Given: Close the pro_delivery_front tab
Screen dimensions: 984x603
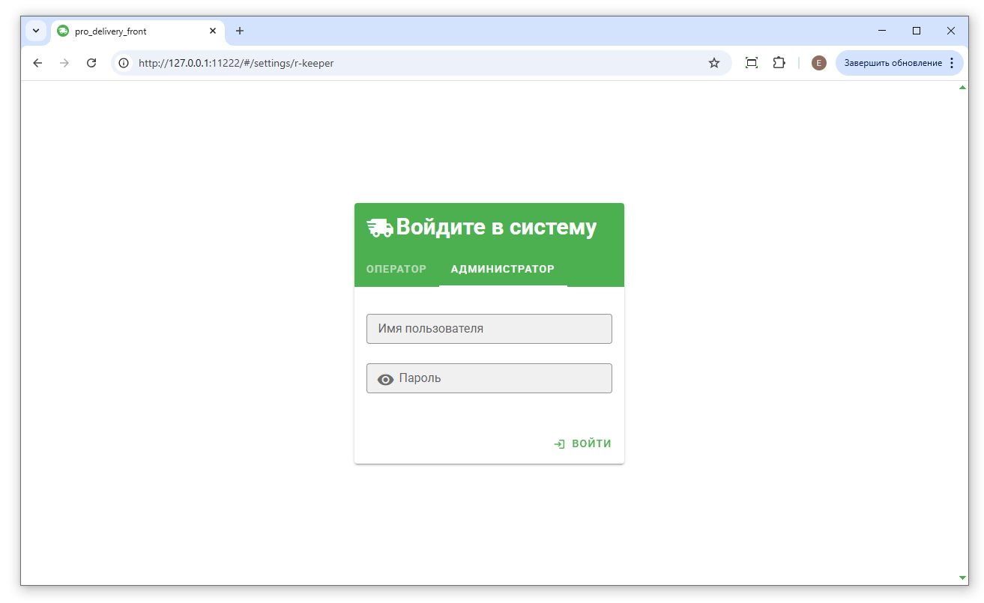Looking at the screenshot, I should pos(213,31).
